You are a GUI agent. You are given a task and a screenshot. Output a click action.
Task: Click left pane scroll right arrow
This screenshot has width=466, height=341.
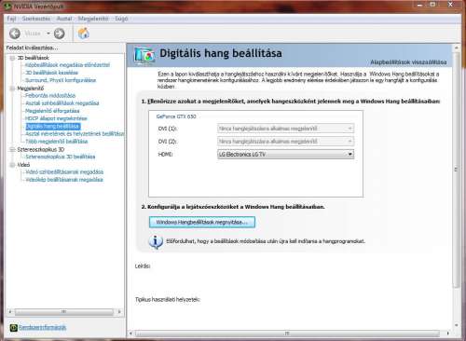(119, 311)
